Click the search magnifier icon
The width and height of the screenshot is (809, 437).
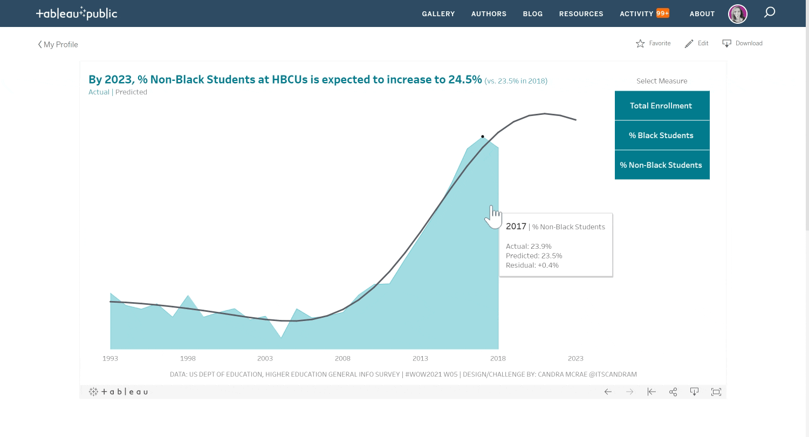point(770,12)
